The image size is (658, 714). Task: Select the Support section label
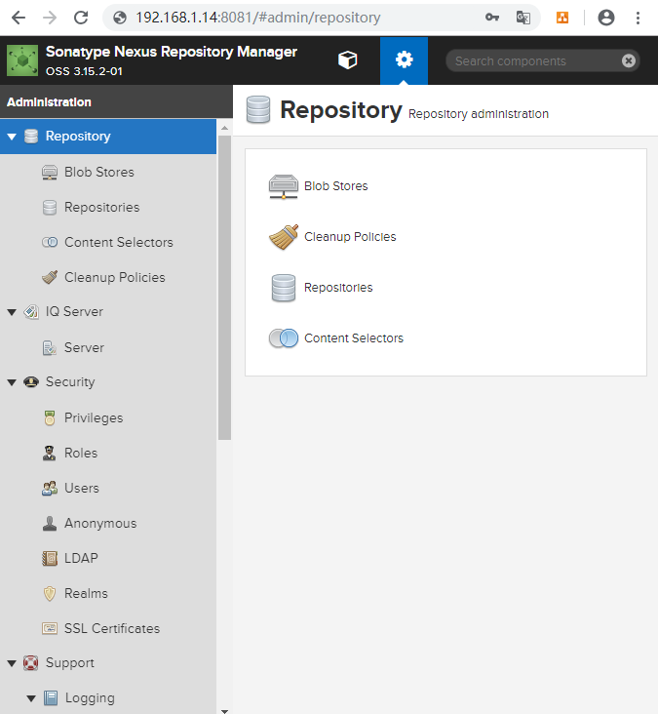click(x=70, y=663)
